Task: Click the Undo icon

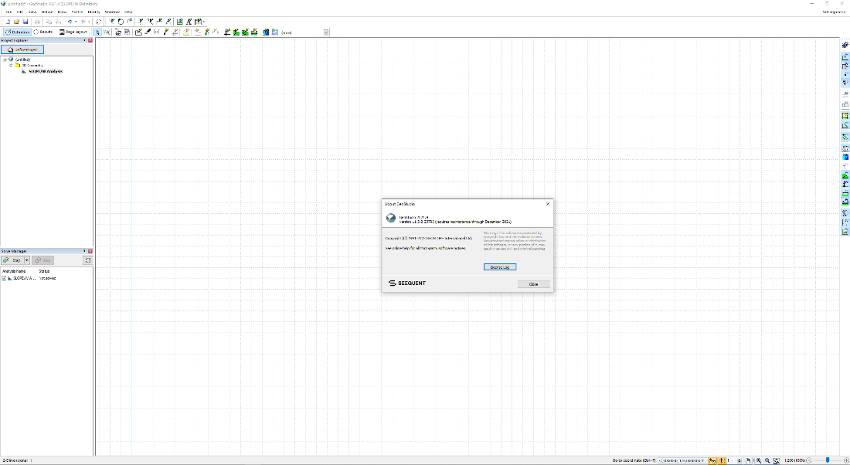Action: (69, 21)
